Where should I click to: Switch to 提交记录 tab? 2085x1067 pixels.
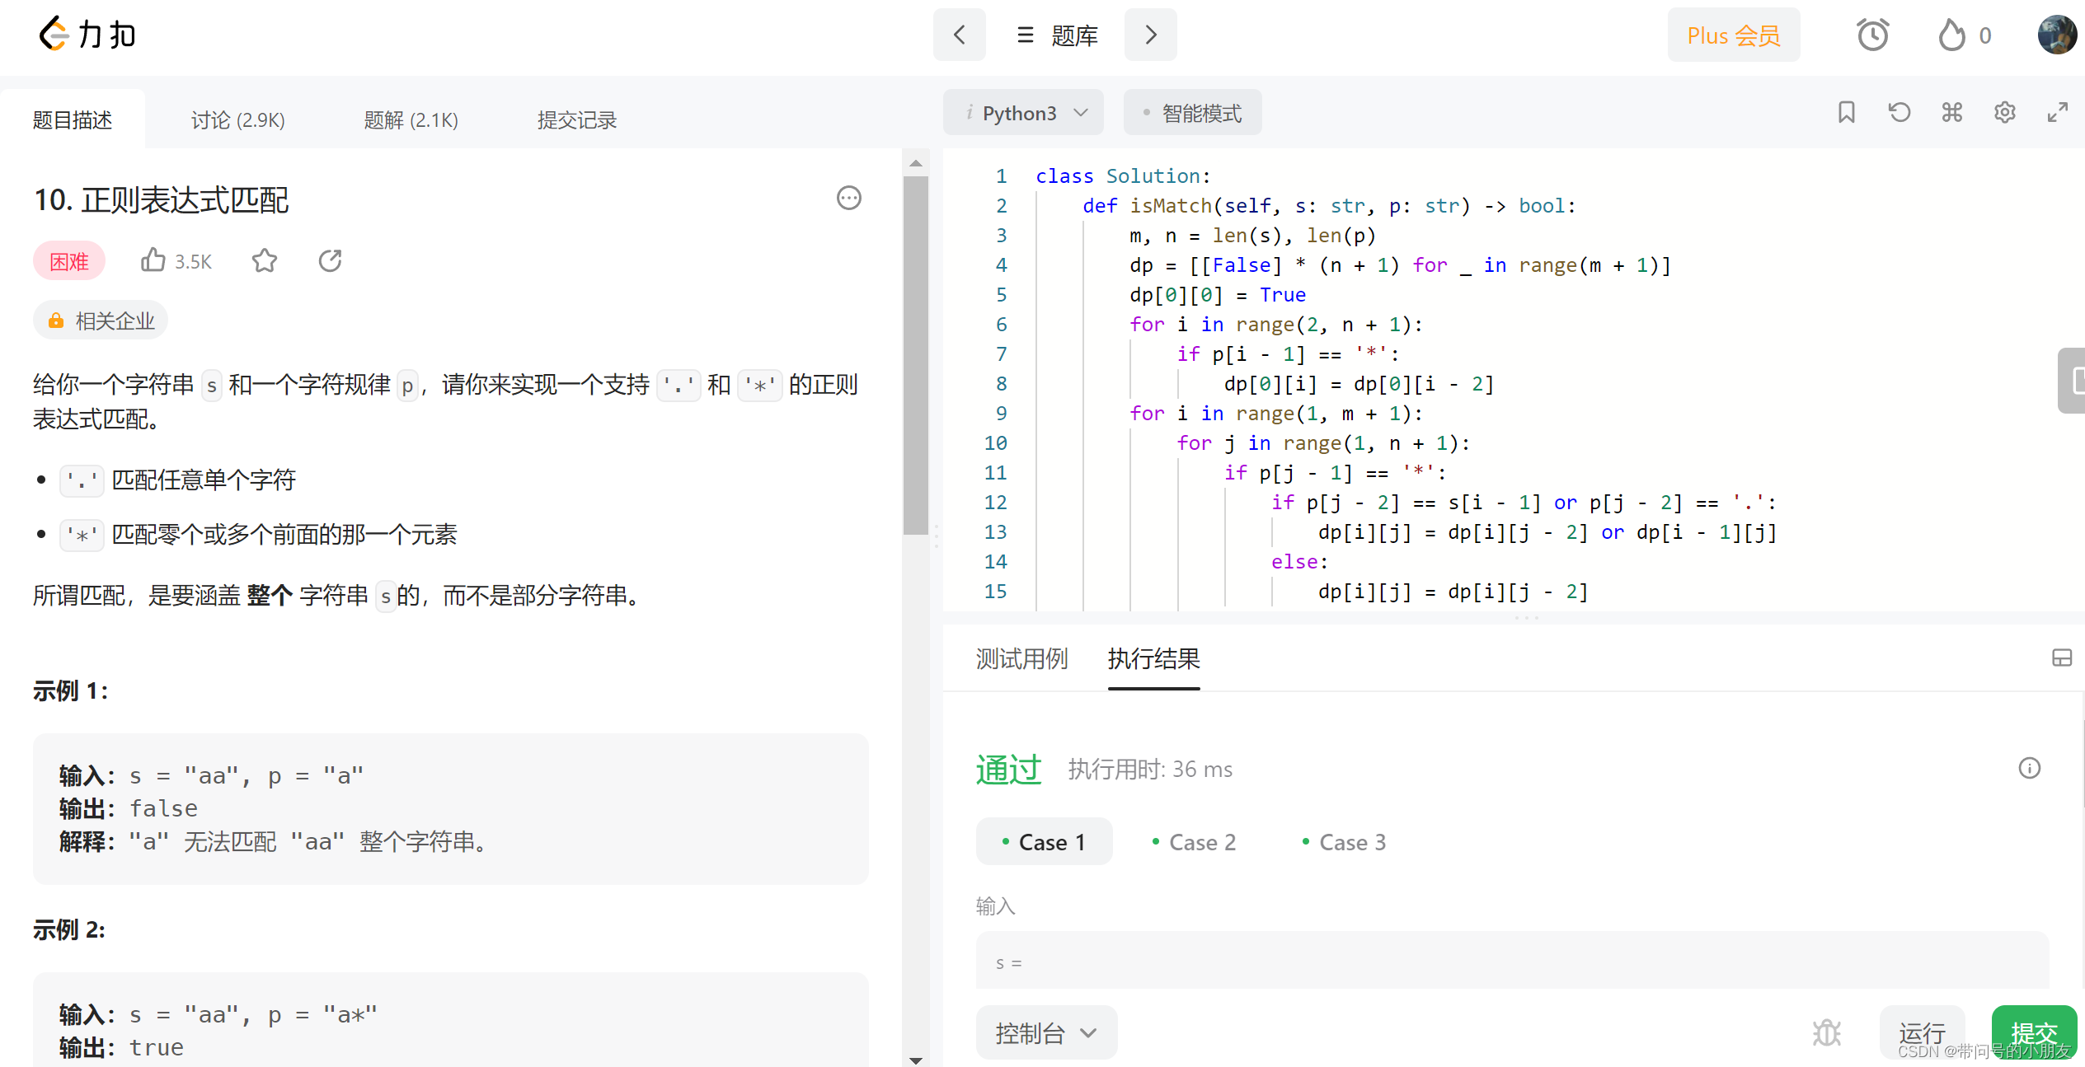tap(577, 120)
